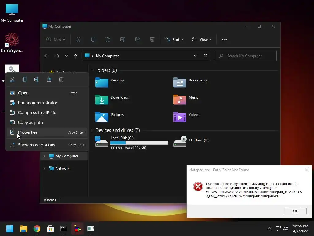Choose Open from the context menu

click(x=47, y=93)
